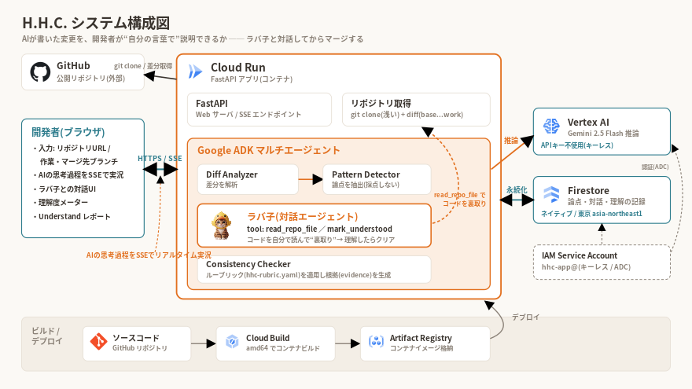Click the amd64 でコンテナビルド text

(x=283, y=348)
